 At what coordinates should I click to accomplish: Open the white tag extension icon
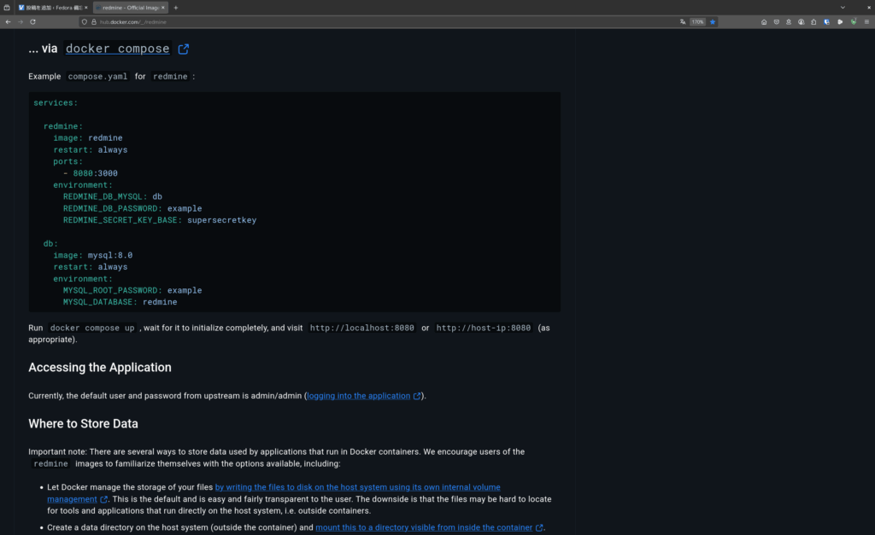(840, 21)
